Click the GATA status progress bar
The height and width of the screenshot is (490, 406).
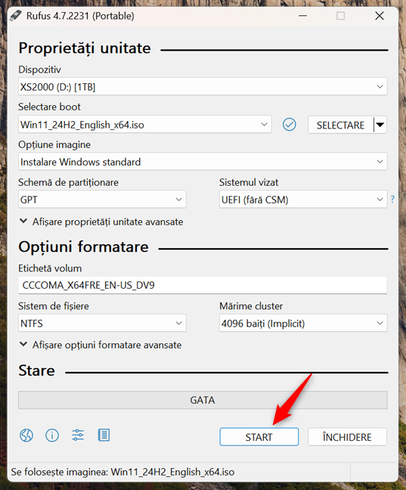(x=203, y=400)
